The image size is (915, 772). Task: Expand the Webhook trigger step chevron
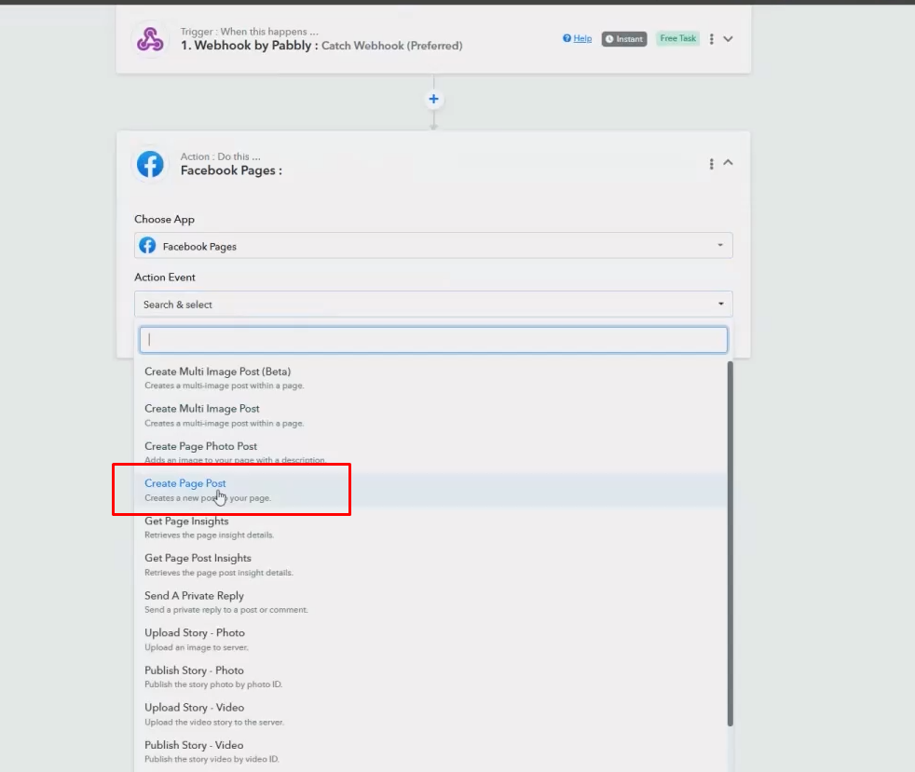(x=729, y=39)
